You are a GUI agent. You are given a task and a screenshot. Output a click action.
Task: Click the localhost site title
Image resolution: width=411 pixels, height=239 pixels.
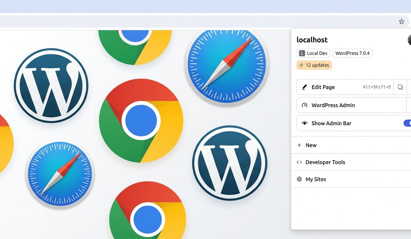pos(312,40)
